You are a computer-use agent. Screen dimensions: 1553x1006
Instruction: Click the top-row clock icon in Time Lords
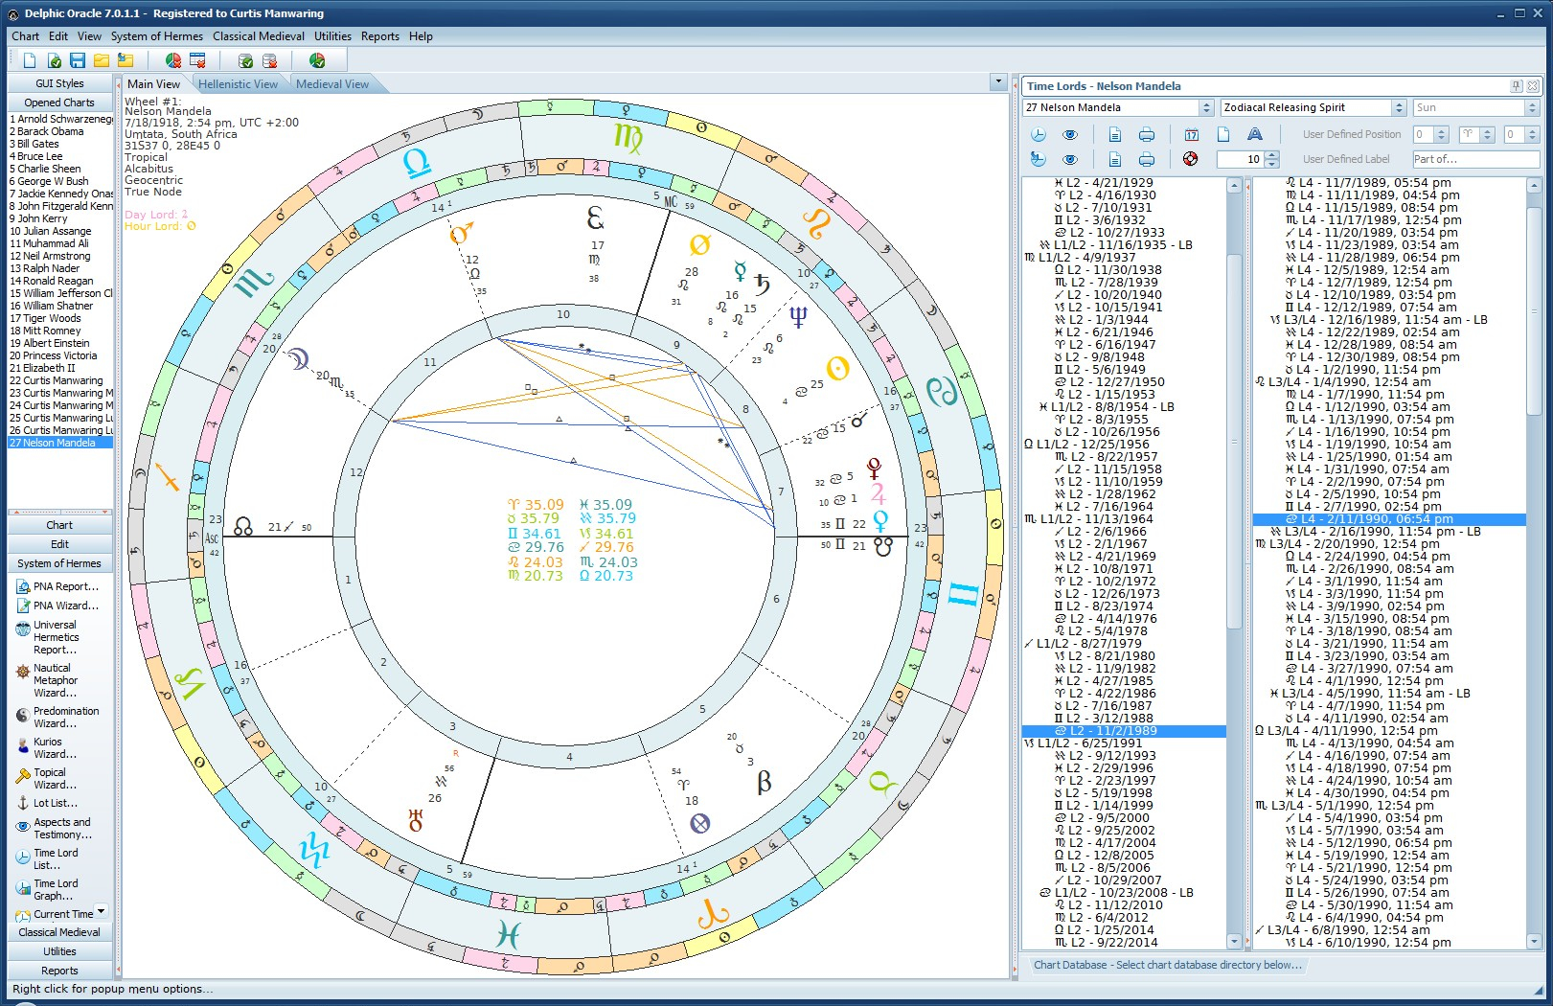1039,134
